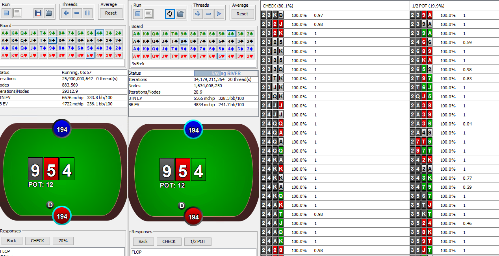Click the empty board text field in left window
Viewport: 499px width, 256px height.
click(x=62, y=63)
